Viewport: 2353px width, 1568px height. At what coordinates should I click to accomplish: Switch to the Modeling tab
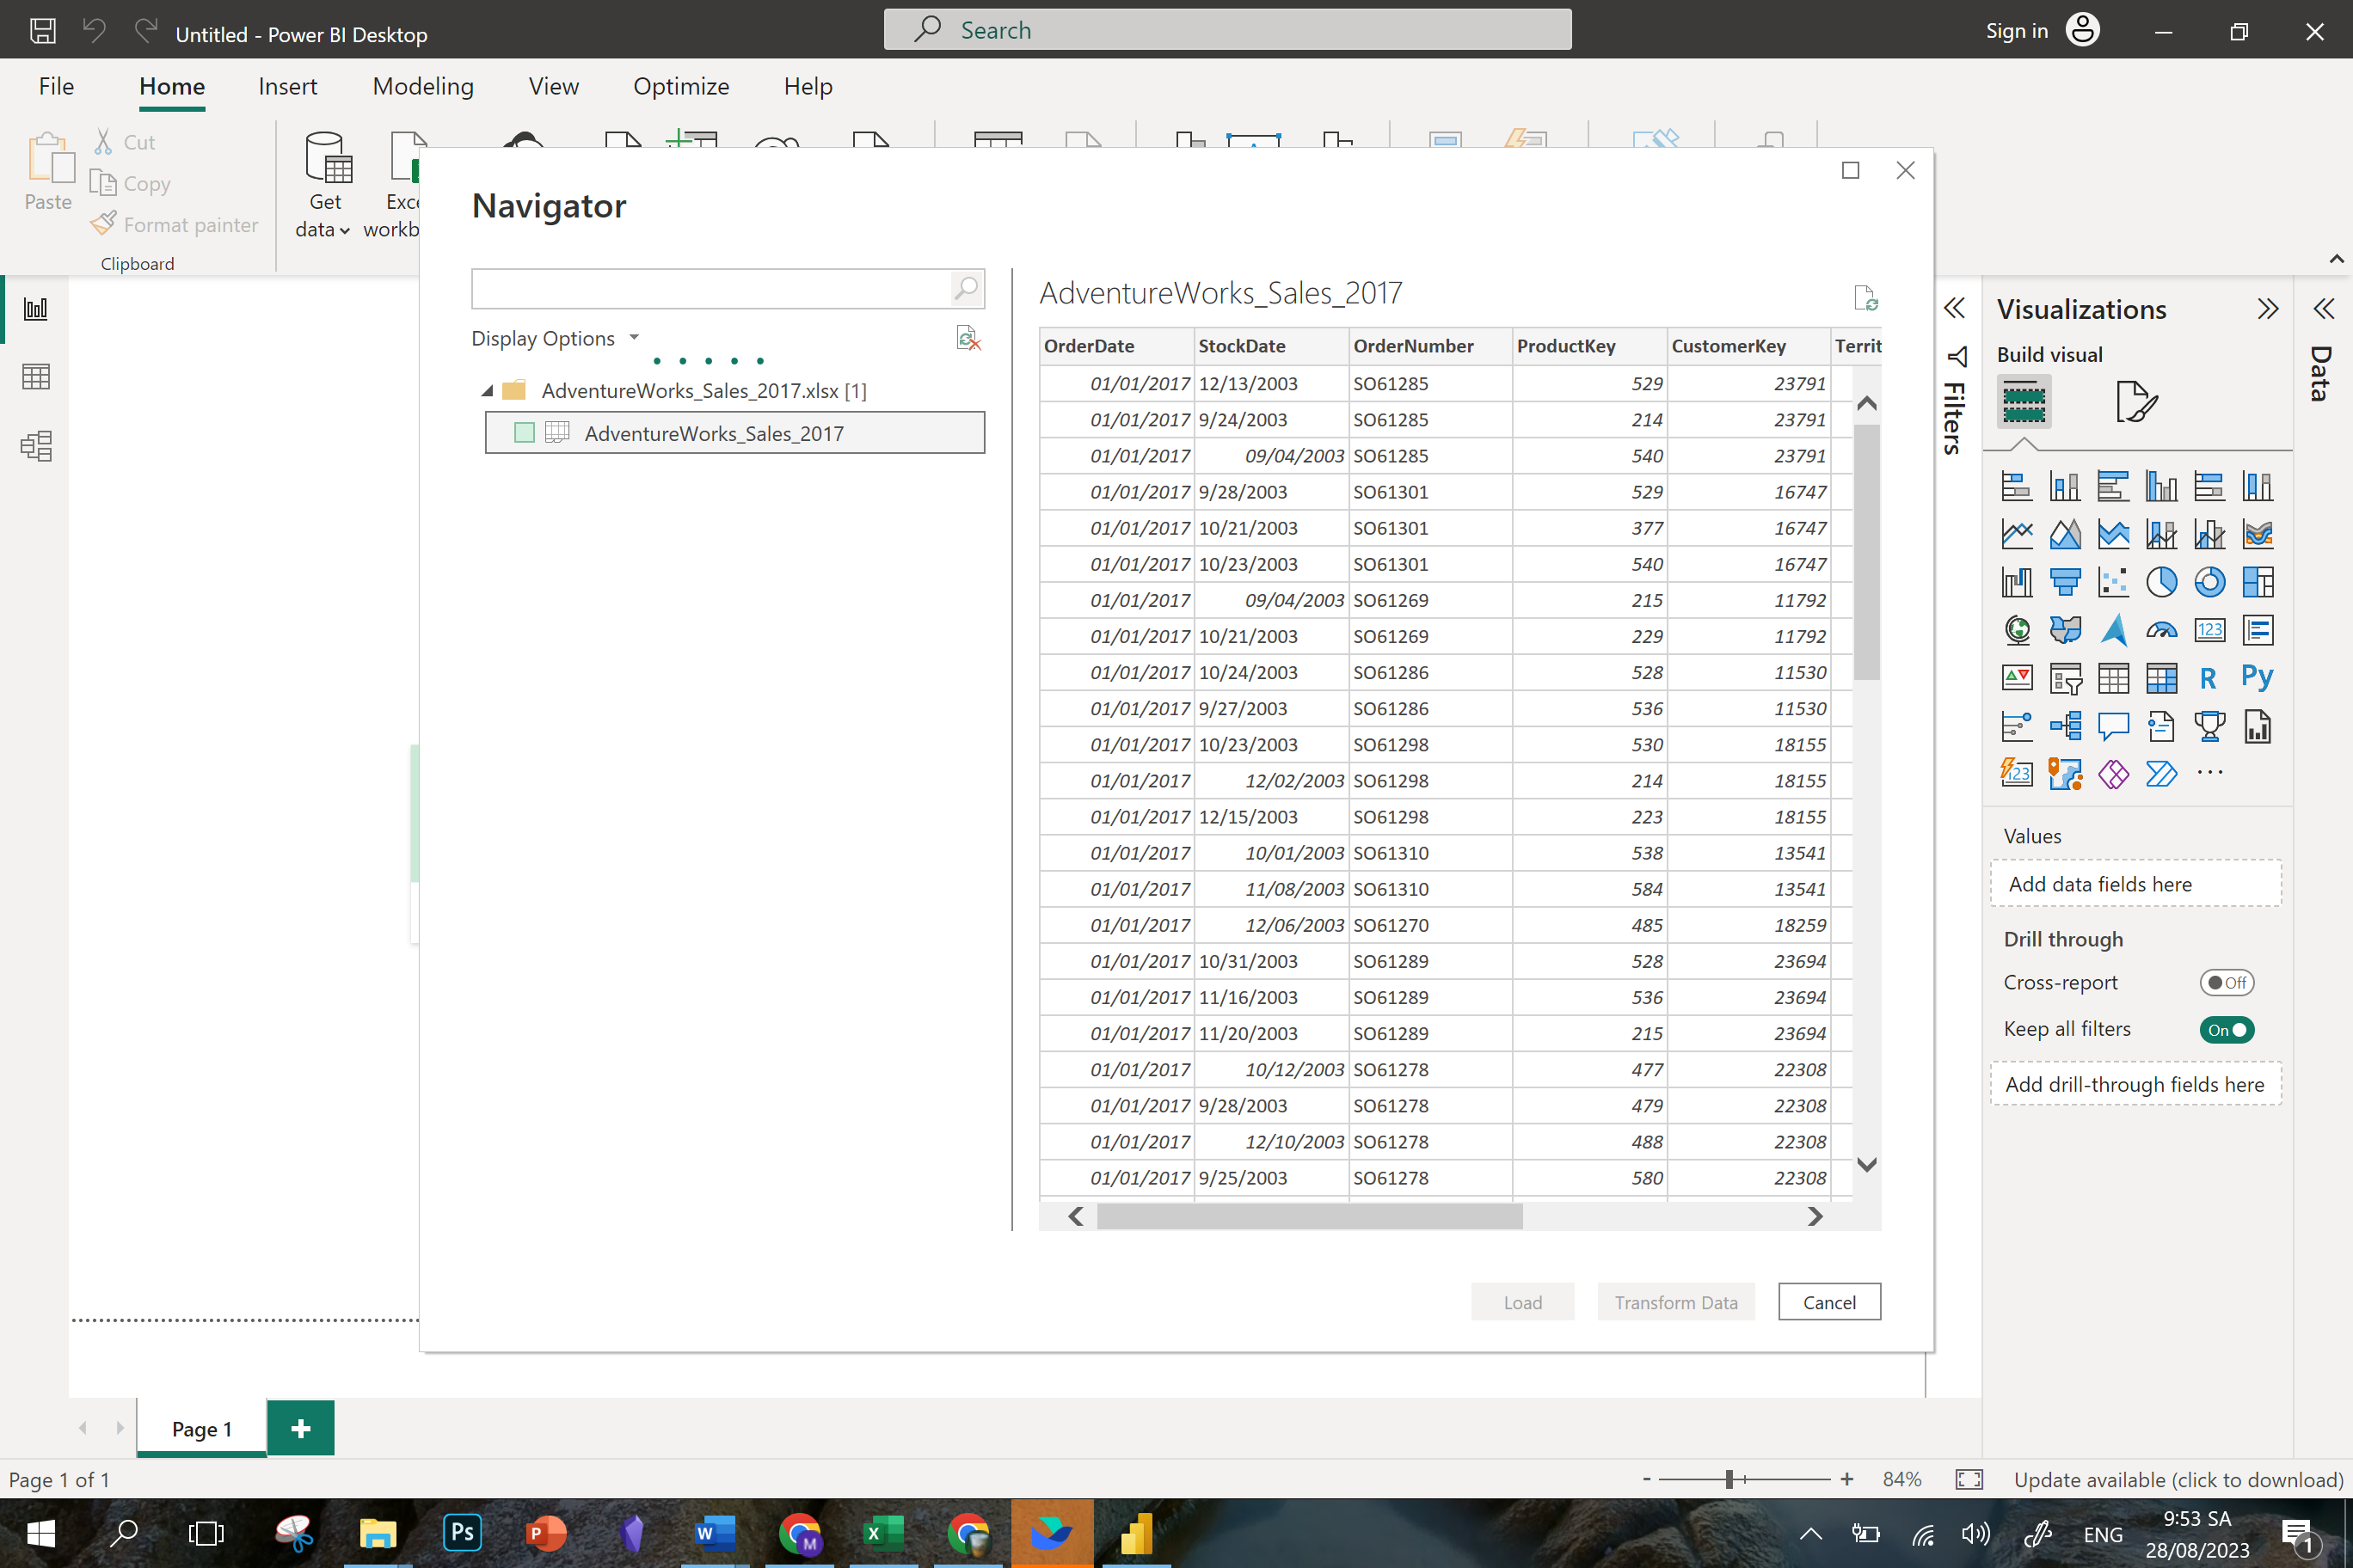click(423, 86)
